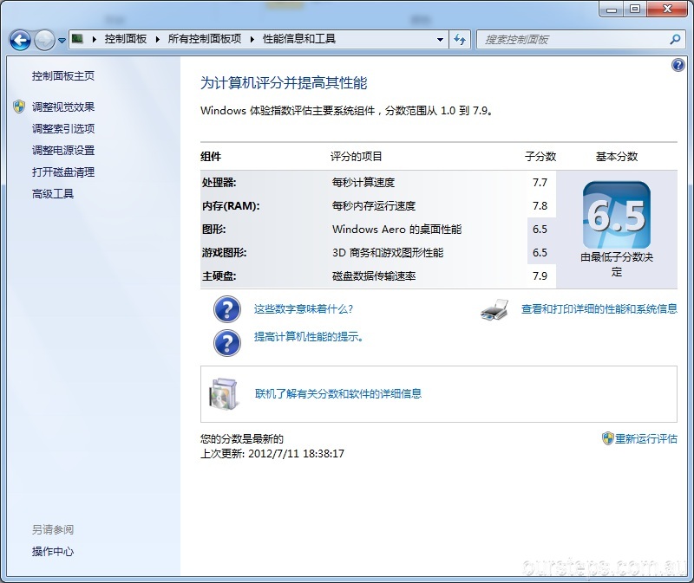
Task: Click question icon beside 提高计算机性能的提示
Action: 227,343
